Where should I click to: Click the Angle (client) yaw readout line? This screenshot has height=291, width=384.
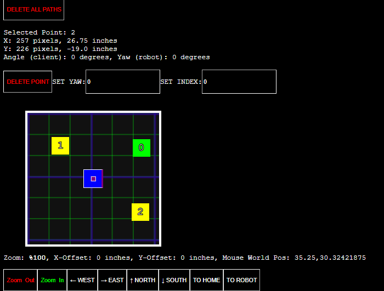click(107, 58)
